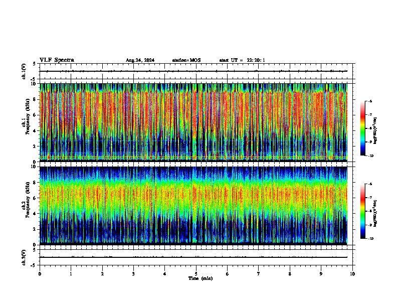This screenshot has height=307, width=397.
Task: Click the ch.2 colorbar "log(PSD)(V²/Hz)" label
Action: [x=375, y=213]
